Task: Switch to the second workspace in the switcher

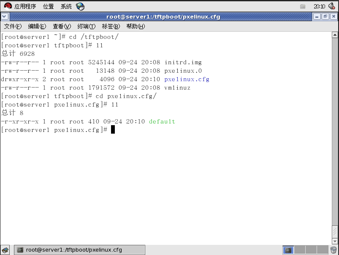Action: [300, 250]
